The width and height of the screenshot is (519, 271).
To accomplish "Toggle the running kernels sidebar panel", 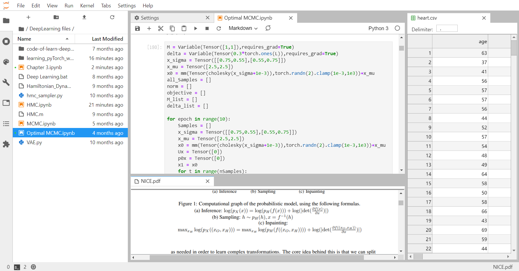I will click(6, 41).
